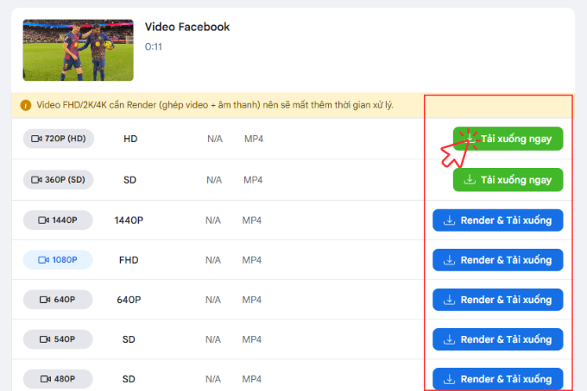
Task: Click the orange info icon in the notice
Action: coord(25,105)
